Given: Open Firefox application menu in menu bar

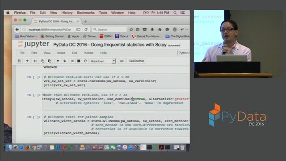Looking at the screenshot, I should coord(20,13).
